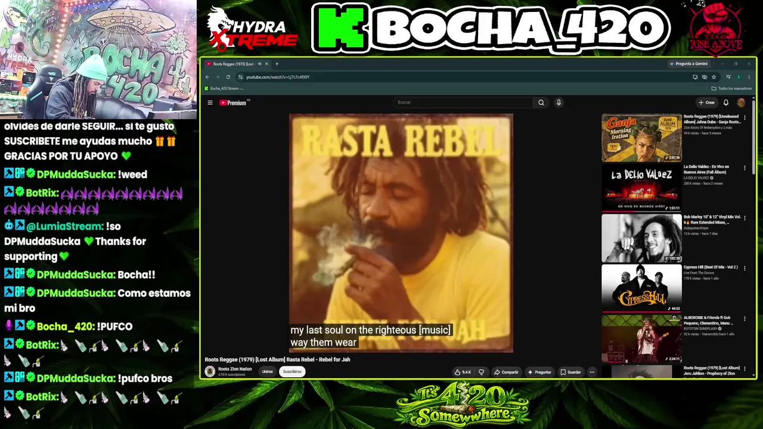Click the YouTube page vertical scrollbar

coord(753,137)
